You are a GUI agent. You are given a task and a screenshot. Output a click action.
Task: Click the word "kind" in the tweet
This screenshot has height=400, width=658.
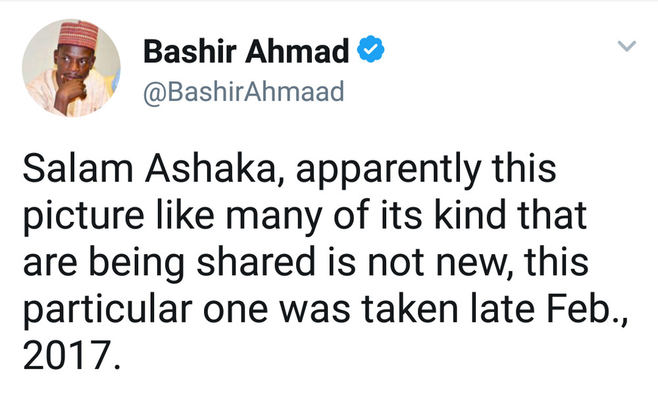(x=470, y=214)
